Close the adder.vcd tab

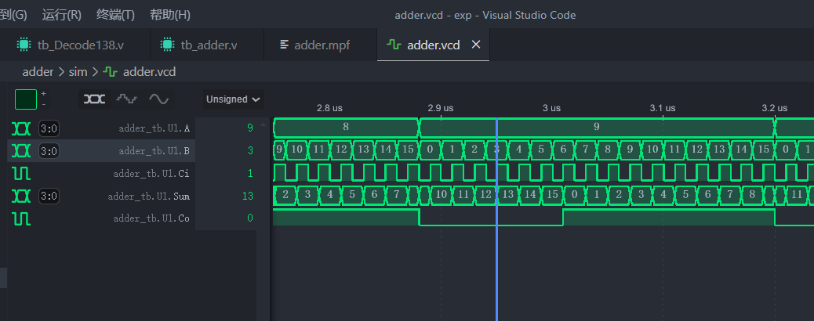pos(475,45)
